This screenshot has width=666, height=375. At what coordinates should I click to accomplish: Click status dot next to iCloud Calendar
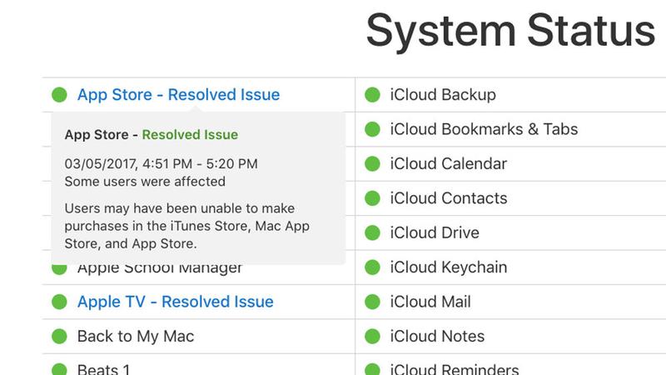372,164
